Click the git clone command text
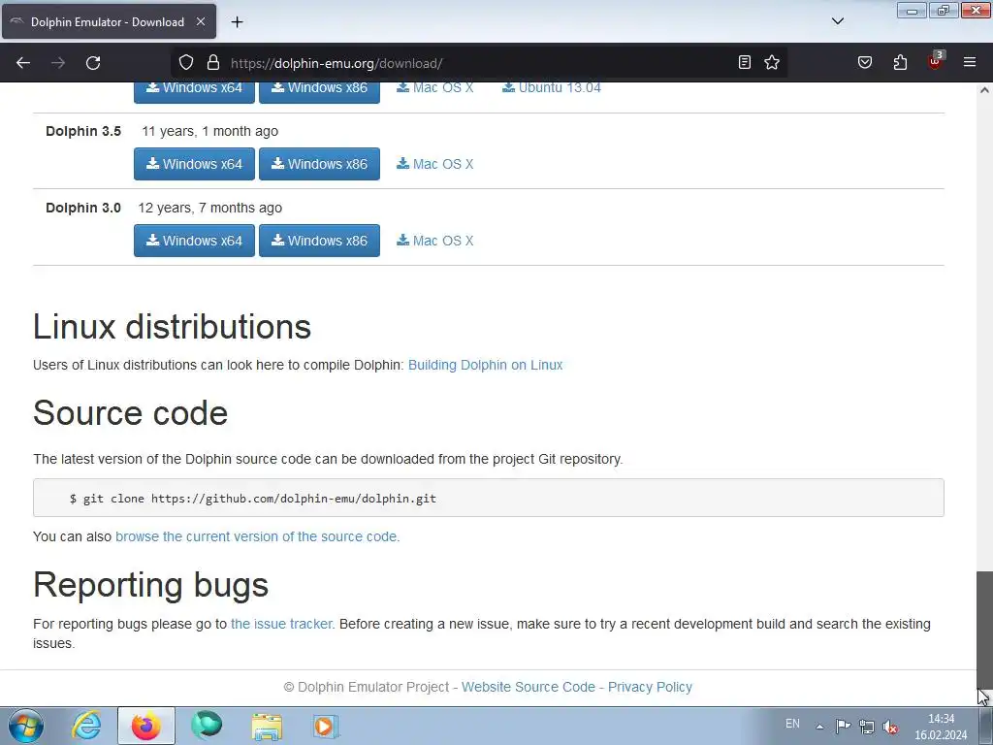The height and width of the screenshot is (745, 993). (253, 499)
